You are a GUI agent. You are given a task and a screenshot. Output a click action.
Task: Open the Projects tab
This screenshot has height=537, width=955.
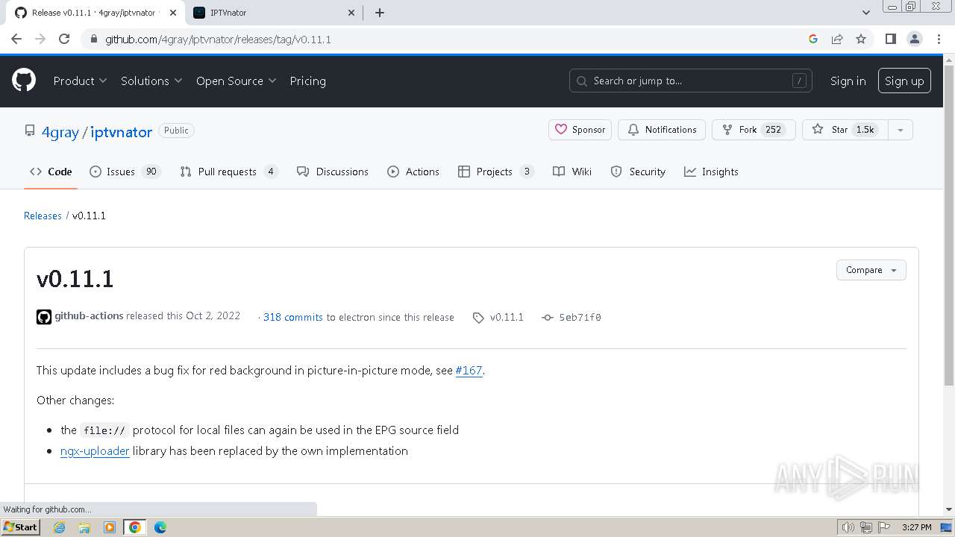click(x=496, y=172)
